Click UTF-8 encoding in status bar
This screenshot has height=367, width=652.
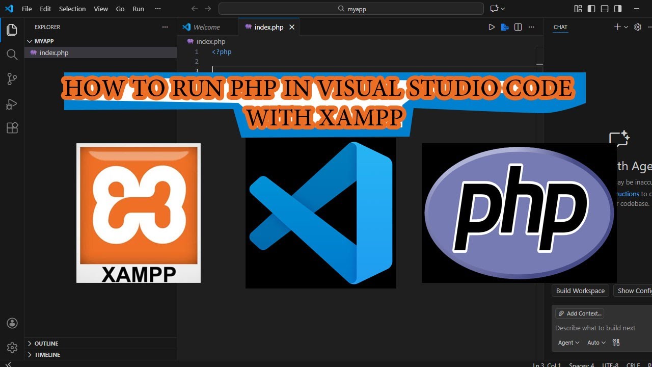(x=610, y=364)
